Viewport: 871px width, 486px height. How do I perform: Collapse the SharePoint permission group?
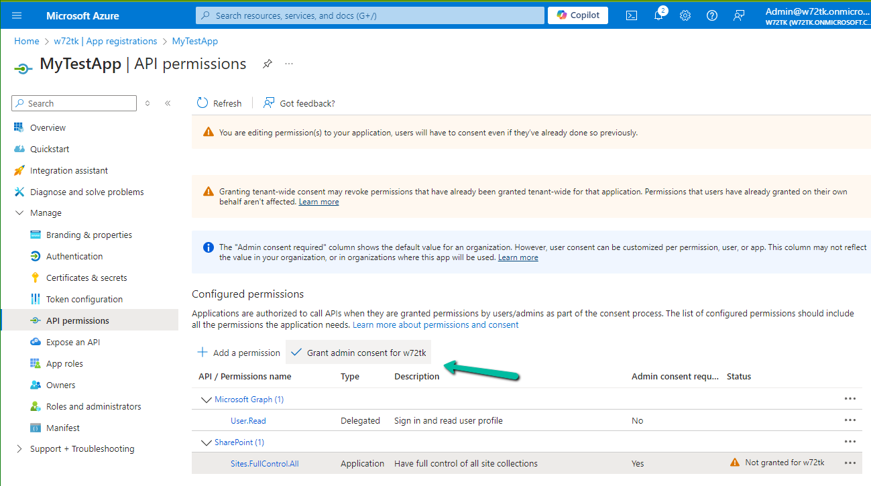pyautogui.click(x=207, y=442)
